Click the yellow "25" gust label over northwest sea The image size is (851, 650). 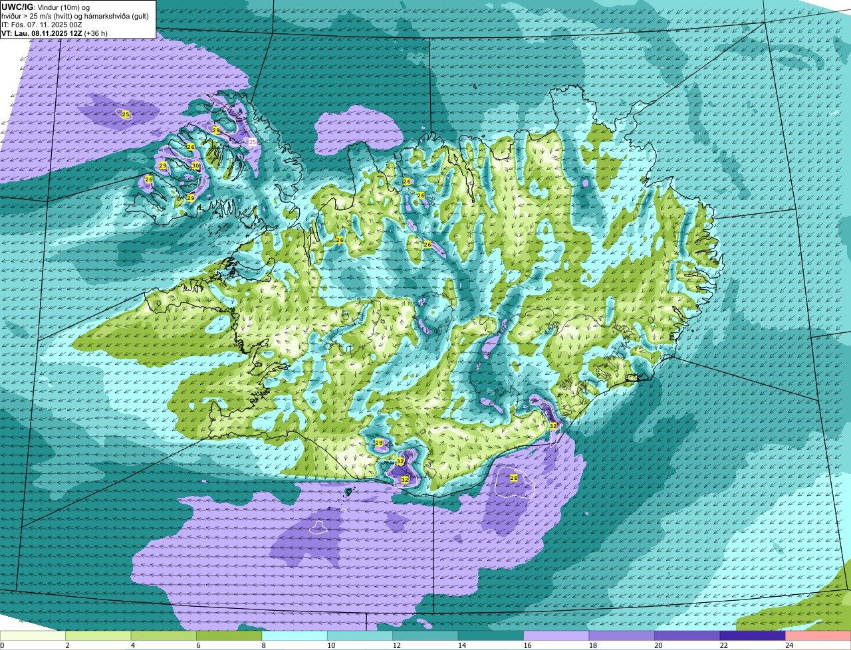pyautogui.click(x=126, y=114)
